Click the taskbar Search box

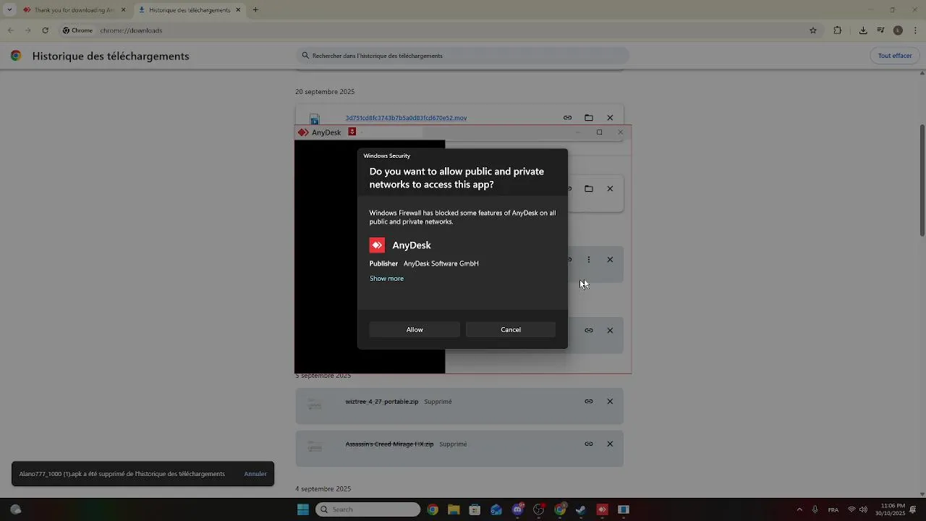tap(368, 509)
